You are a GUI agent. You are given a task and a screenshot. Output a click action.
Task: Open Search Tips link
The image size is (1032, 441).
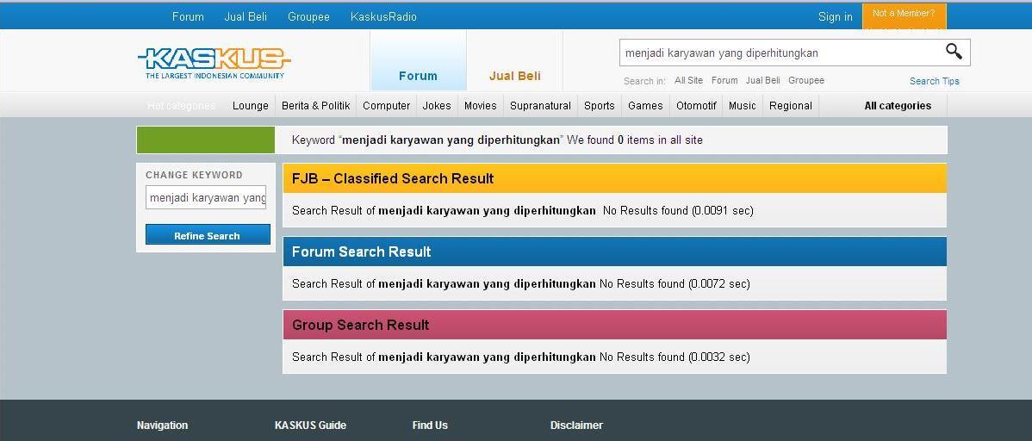[x=935, y=81]
